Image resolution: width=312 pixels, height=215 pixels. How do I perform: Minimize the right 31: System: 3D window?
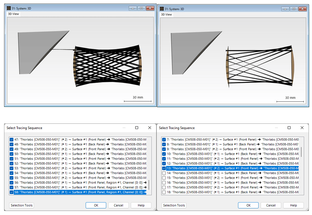[x=285, y=9]
